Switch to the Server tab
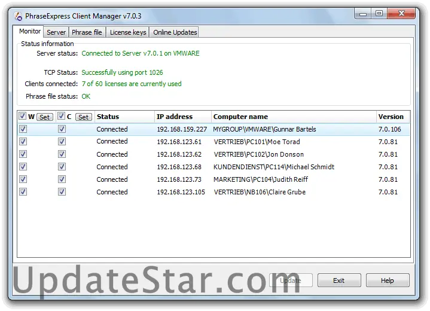Viewport: 430px width, 311px height. click(x=56, y=32)
